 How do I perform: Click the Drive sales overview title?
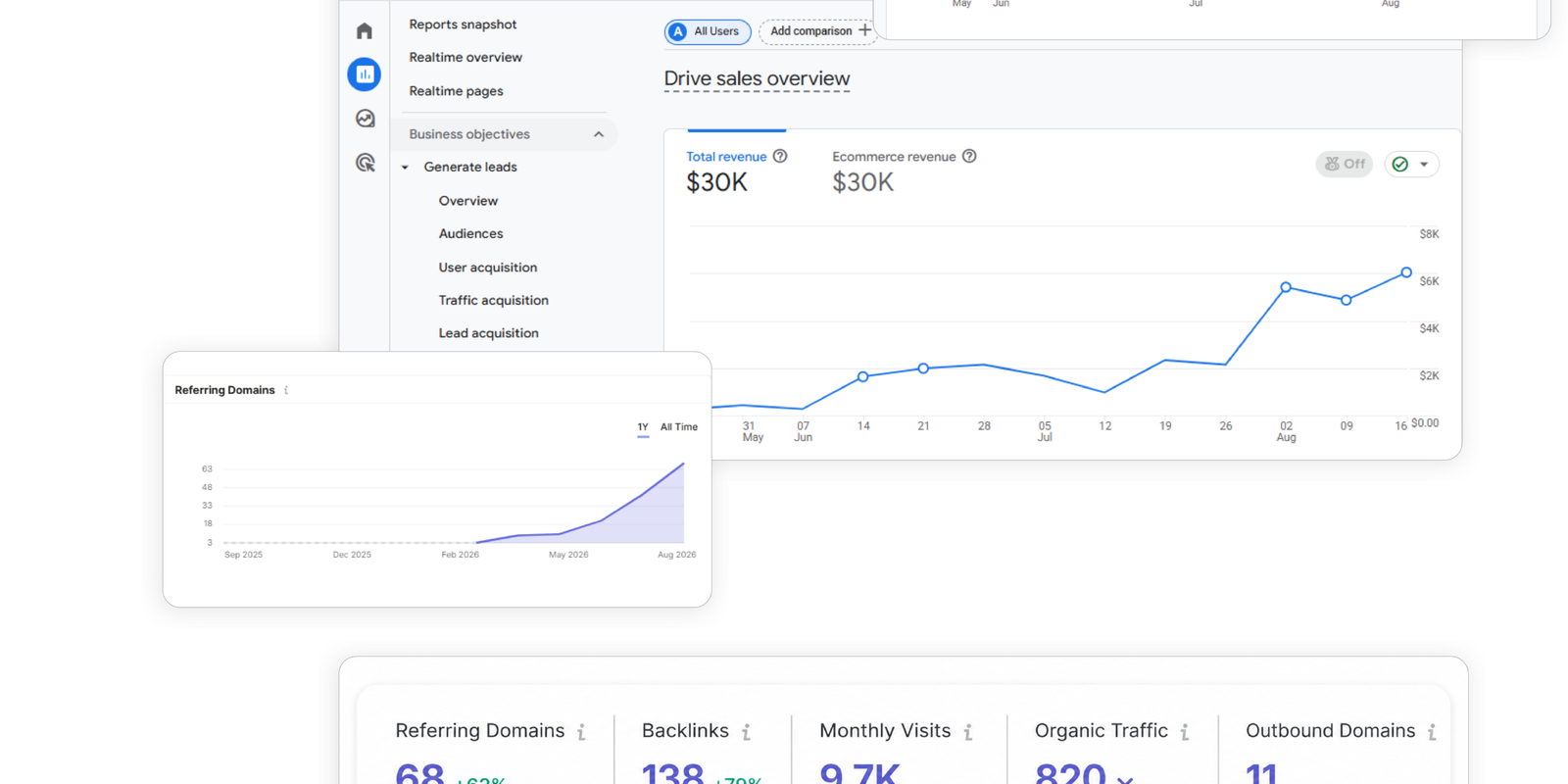pyautogui.click(x=757, y=78)
